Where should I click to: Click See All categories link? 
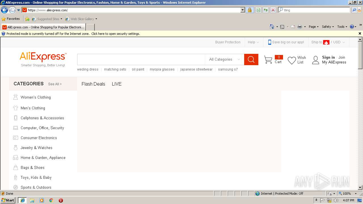[x=55, y=84]
